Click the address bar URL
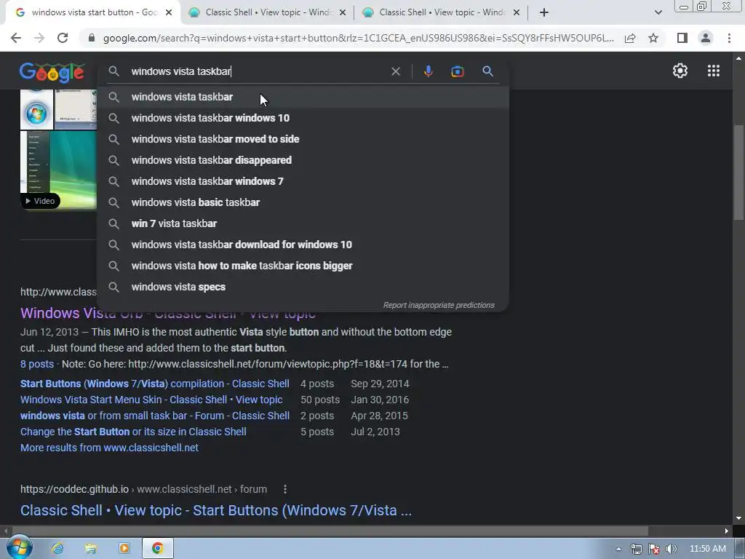 pos(358,38)
